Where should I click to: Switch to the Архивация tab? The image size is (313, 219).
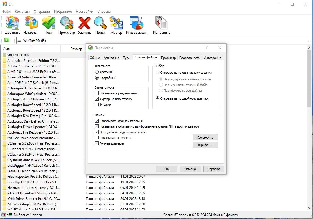click(111, 58)
